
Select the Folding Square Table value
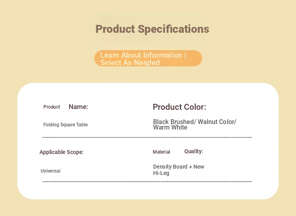point(66,125)
